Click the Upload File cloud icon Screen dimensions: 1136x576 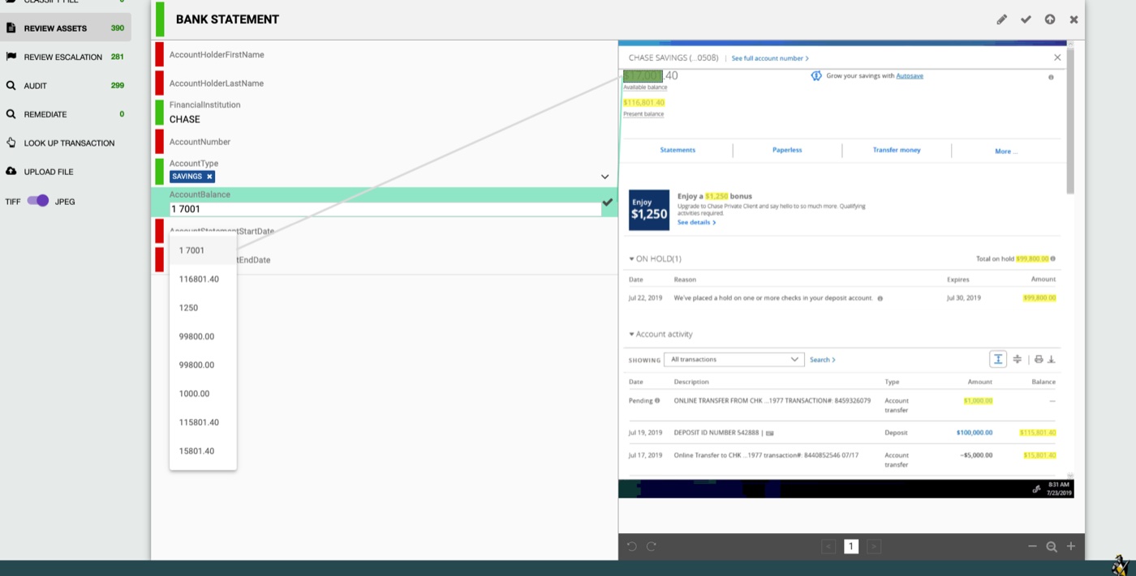point(11,172)
